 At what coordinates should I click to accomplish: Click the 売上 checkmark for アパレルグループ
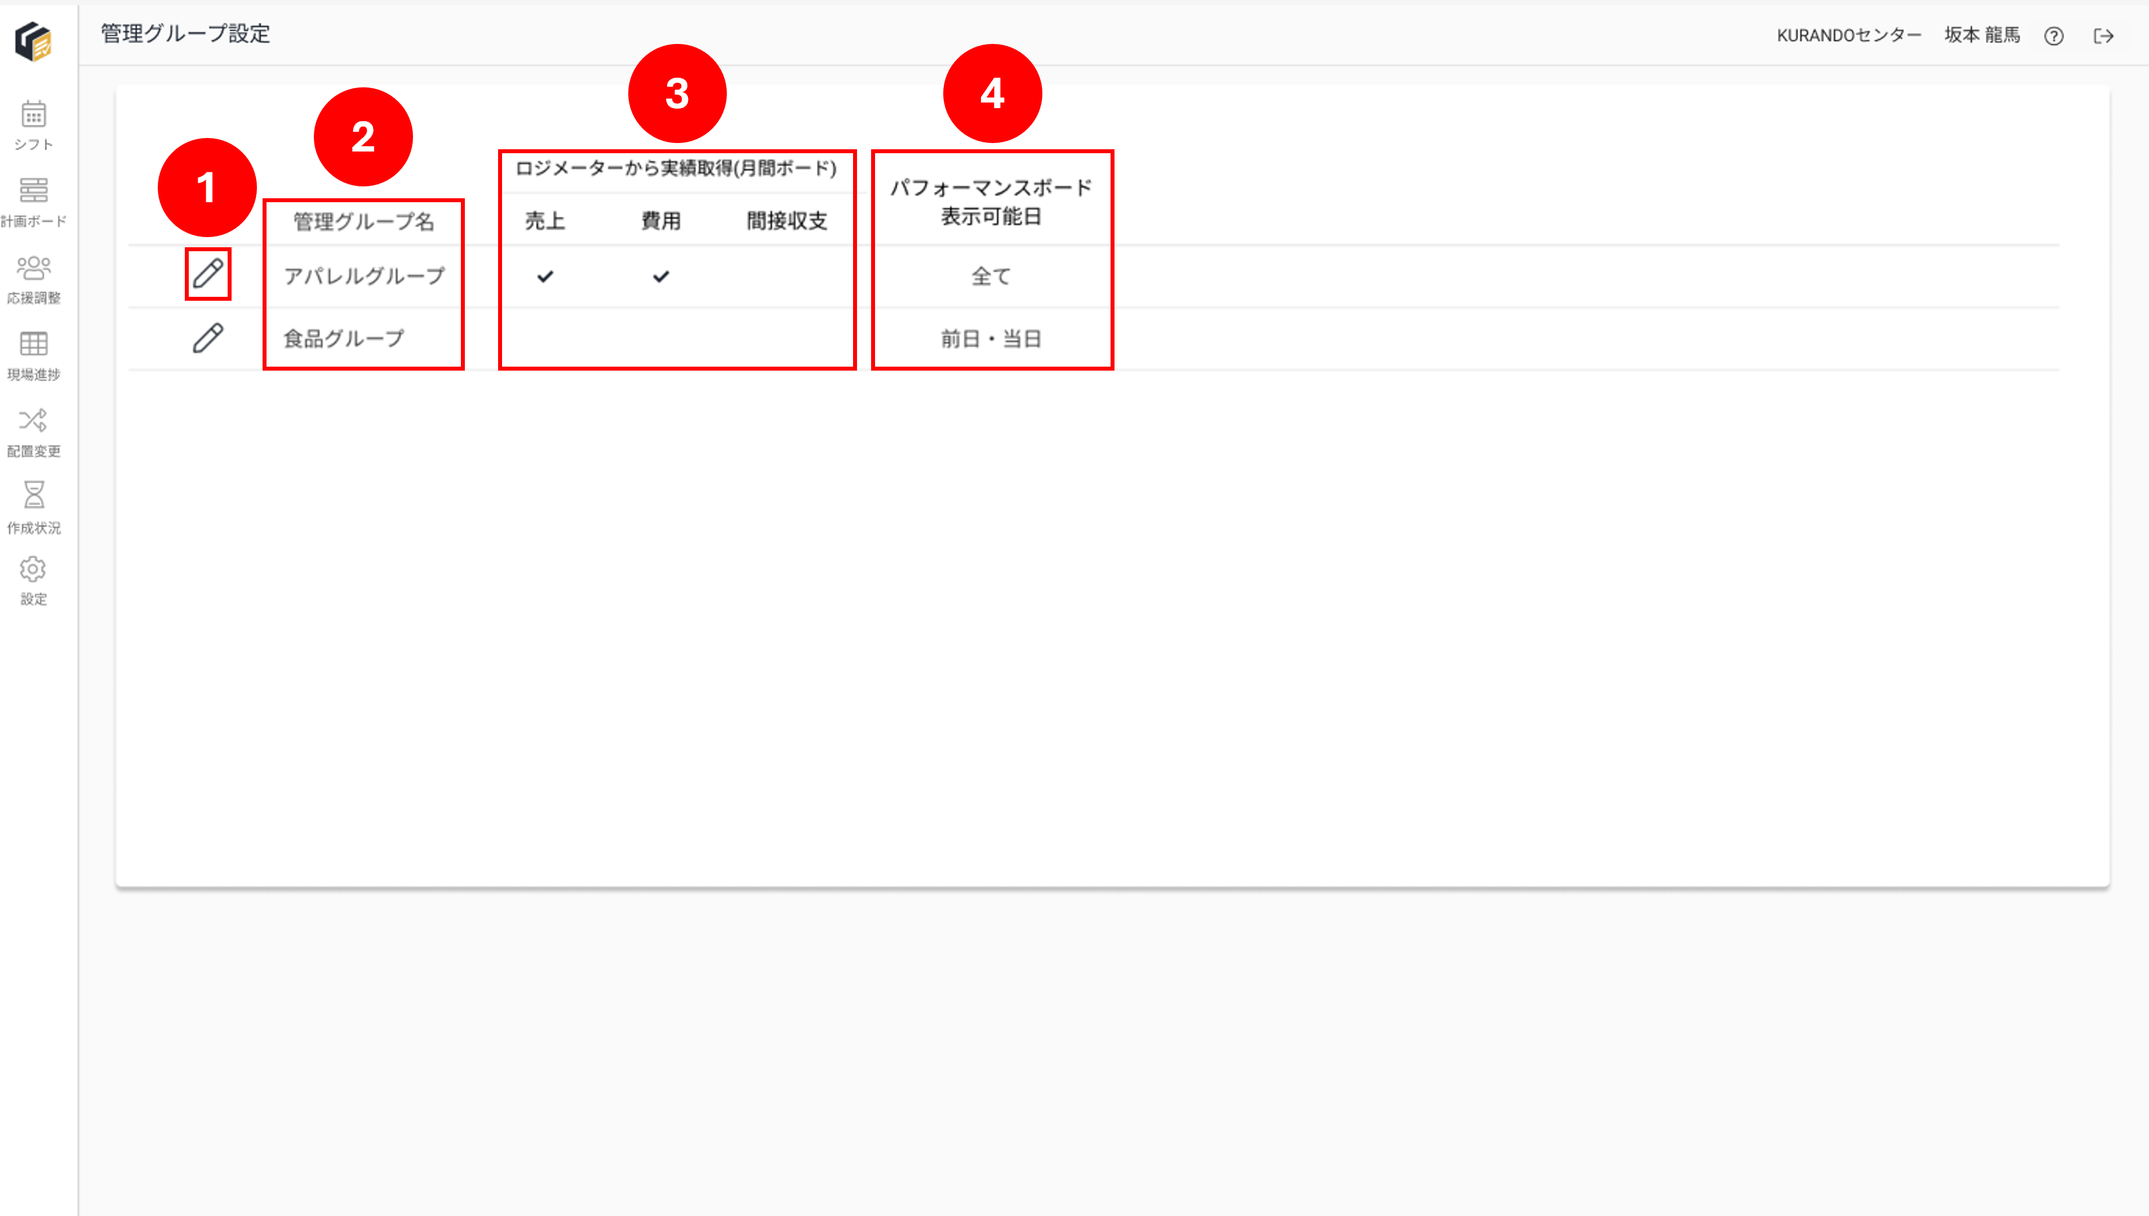click(x=545, y=277)
